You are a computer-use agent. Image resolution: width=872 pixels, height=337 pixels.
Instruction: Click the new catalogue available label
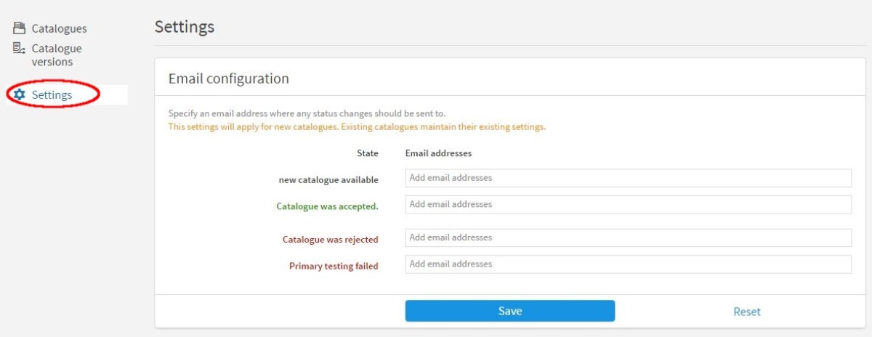328,179
